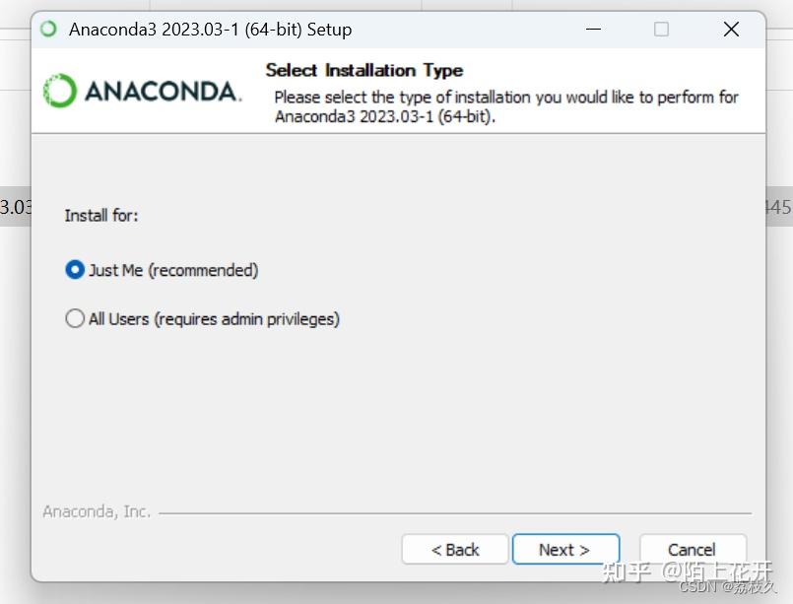Viewport: 793px width, 604px height.
Task: Click the green setup icon in title bar
Action: 46,30
